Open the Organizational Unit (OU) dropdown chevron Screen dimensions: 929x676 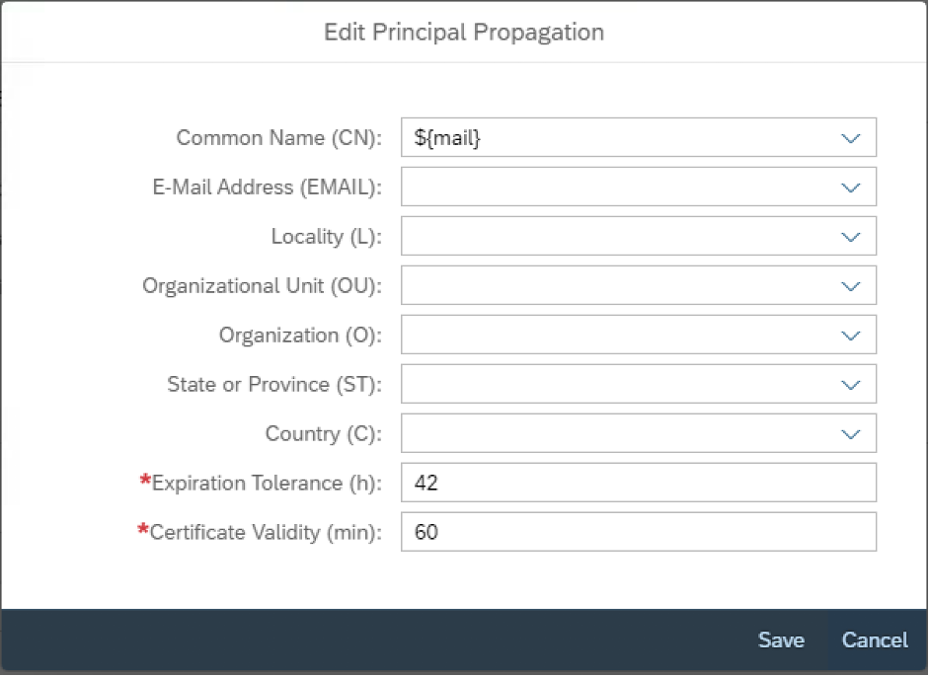[x=851, y=285]
